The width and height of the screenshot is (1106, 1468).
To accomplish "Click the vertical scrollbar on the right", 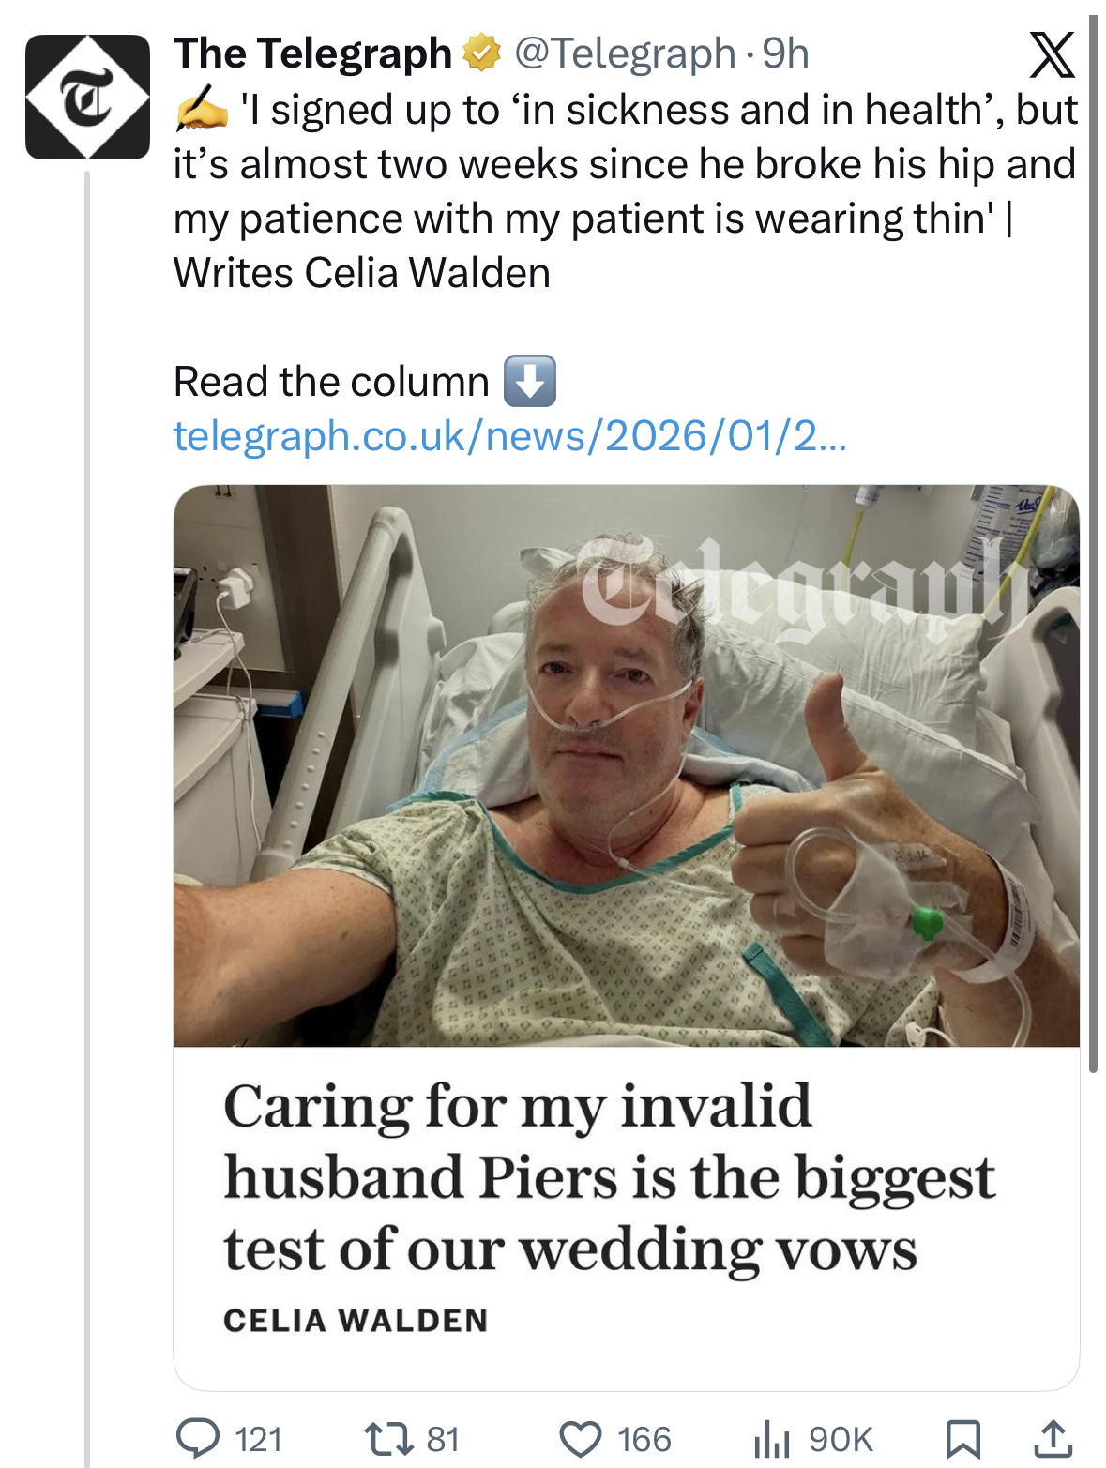I will (x=1093, y=544).
